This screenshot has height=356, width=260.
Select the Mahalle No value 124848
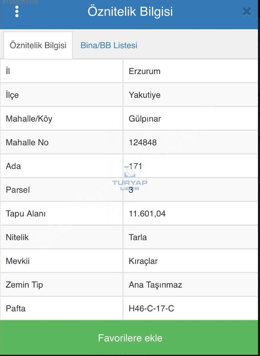143,142
